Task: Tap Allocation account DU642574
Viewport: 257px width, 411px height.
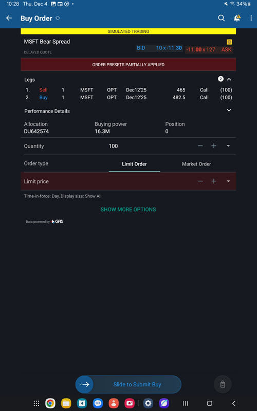Action: 36,132
